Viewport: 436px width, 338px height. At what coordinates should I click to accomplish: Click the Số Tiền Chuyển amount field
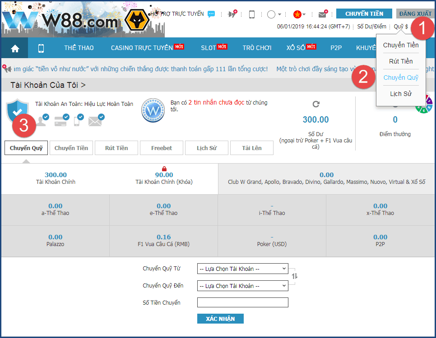point(243,302)
